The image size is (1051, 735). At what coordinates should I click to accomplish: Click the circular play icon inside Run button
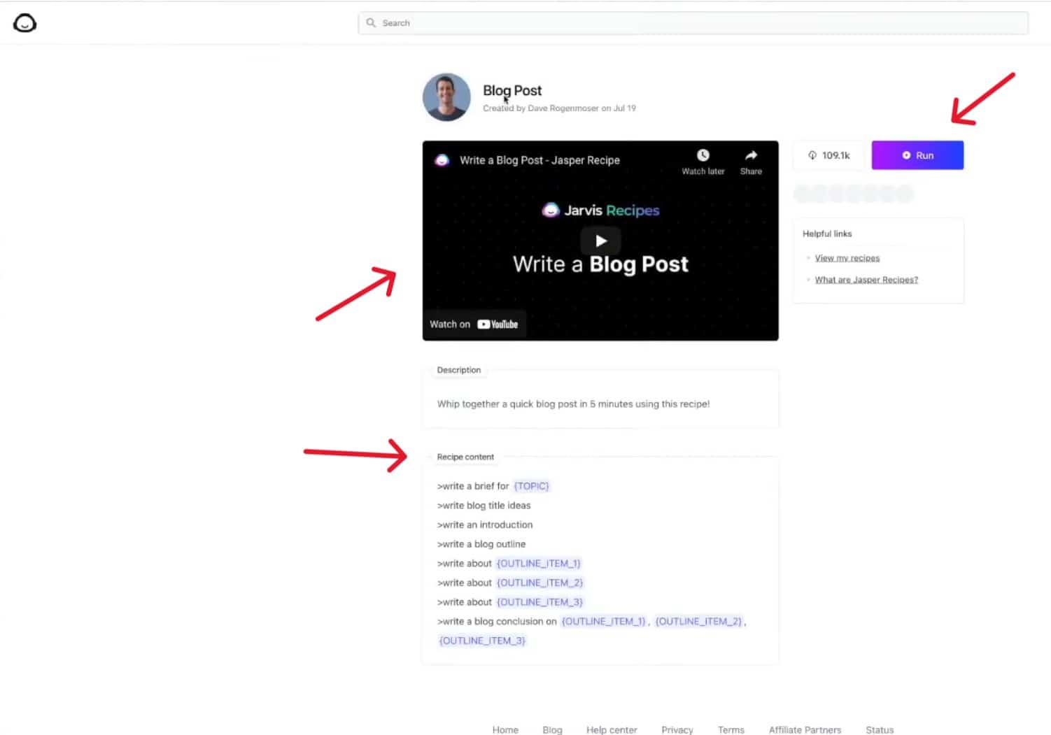[x=906, y=155]
